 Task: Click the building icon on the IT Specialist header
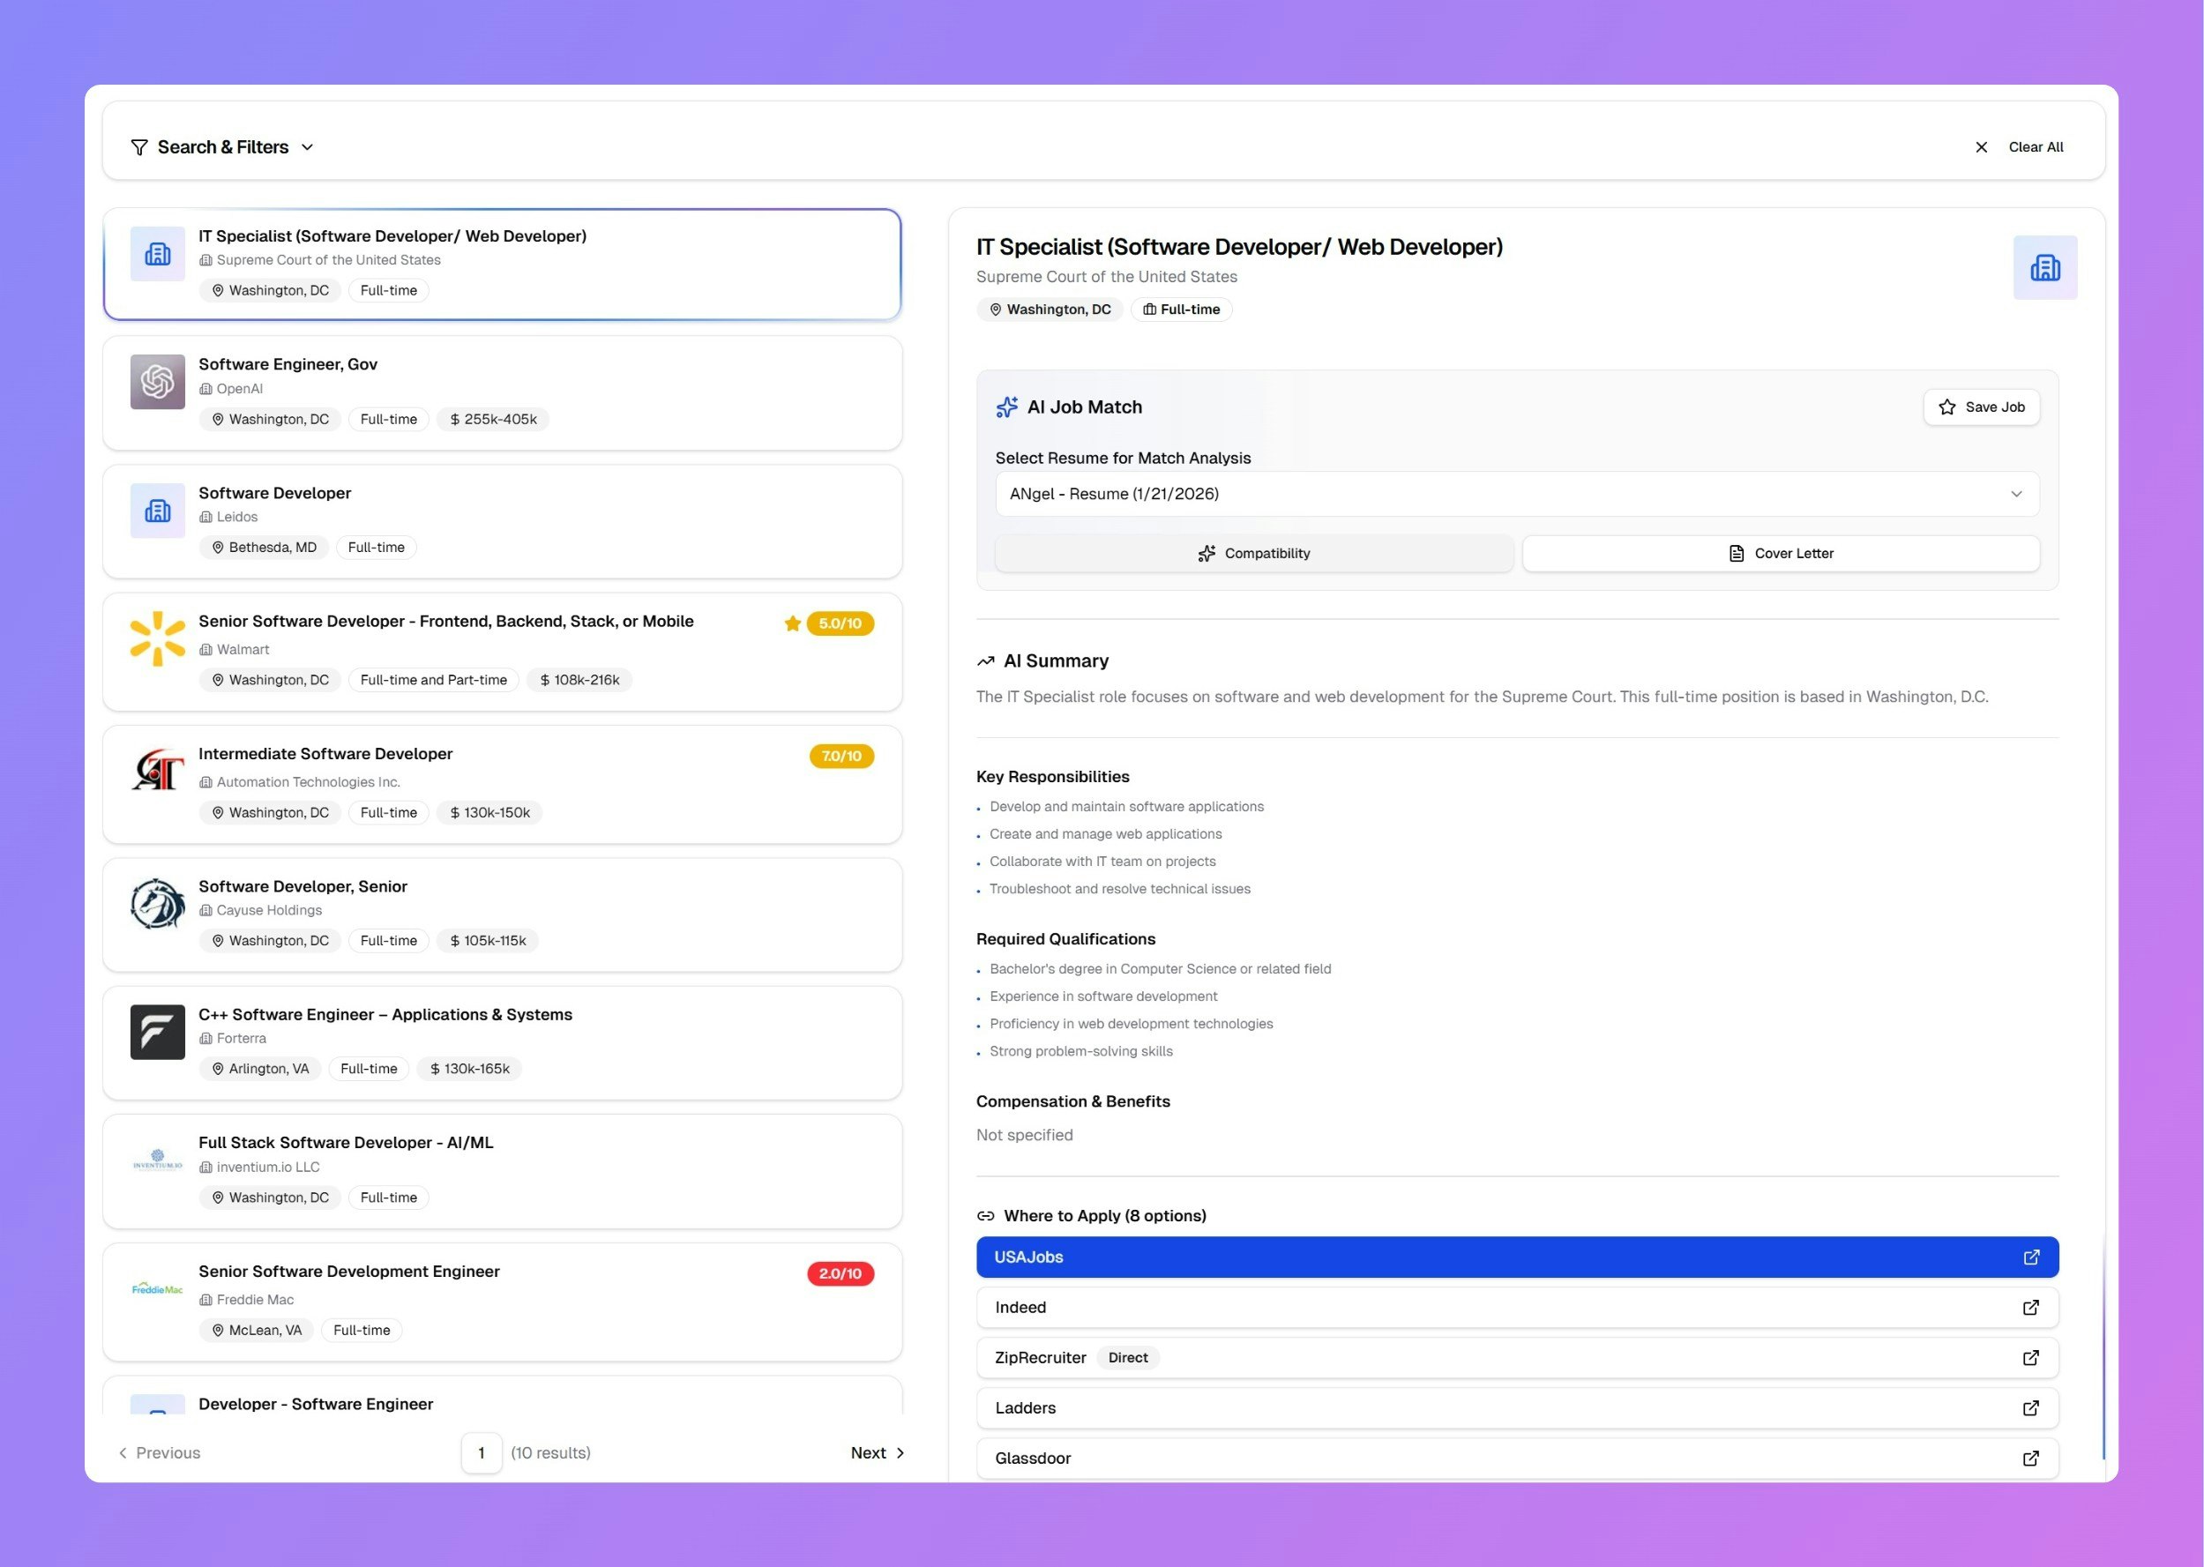(2046, 266)
